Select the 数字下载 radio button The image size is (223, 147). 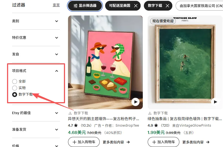(15, 95)
